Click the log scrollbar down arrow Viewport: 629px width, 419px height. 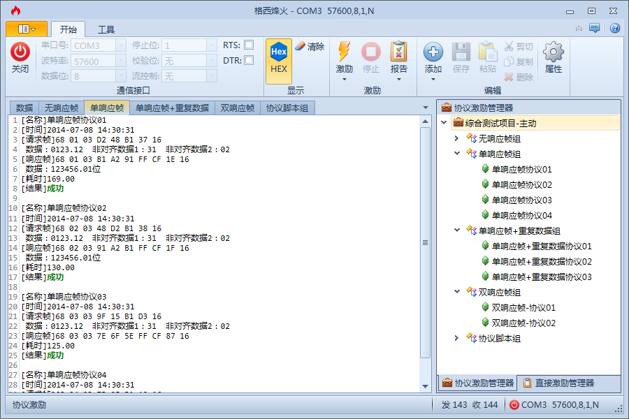425,386
